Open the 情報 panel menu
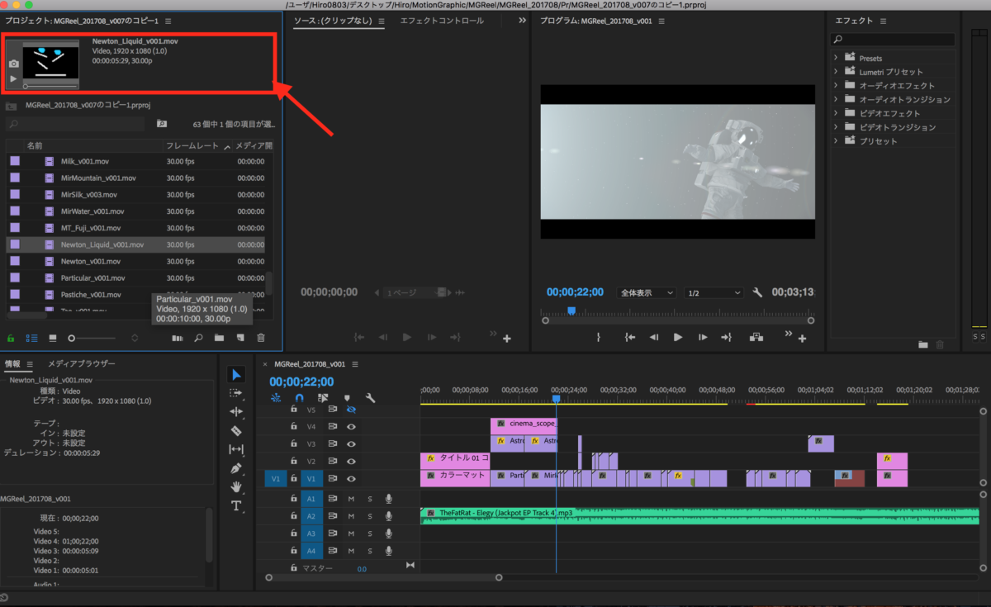 pyautogui.click(x=30, y=363)
